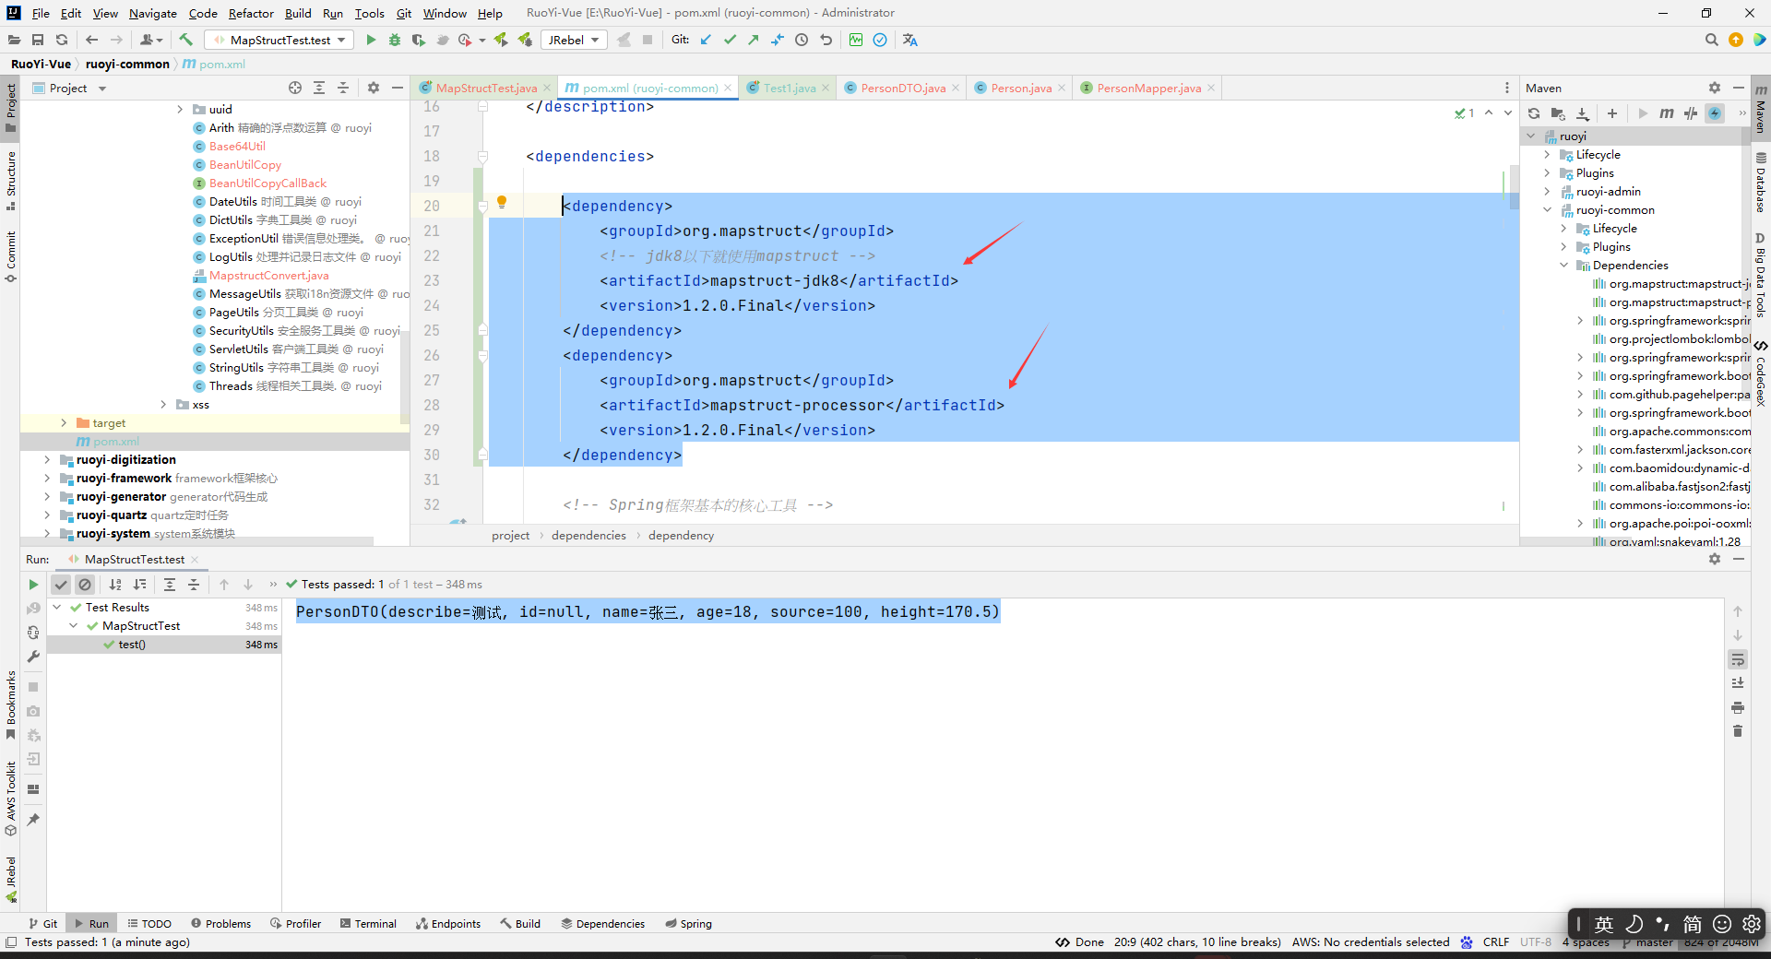The width and height of the screenshot is (1771, 959).
Task: Commit changes using the checkmark VCS icon
Action: 731,40
